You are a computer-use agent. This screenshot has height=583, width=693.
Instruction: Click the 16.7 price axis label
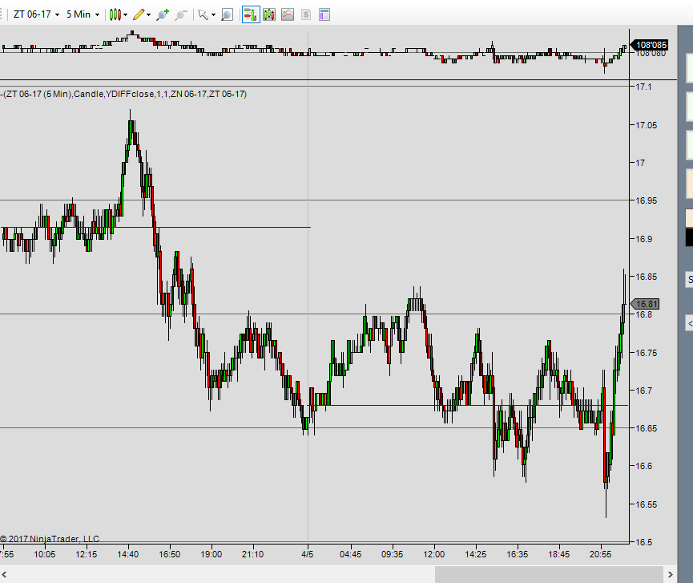pyautogui.click(x=643, y=391)
